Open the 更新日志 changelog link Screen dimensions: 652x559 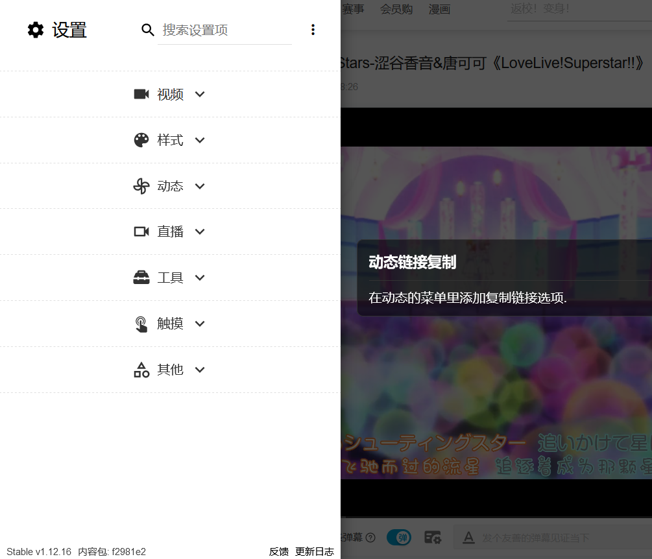(x=315, y=552)
